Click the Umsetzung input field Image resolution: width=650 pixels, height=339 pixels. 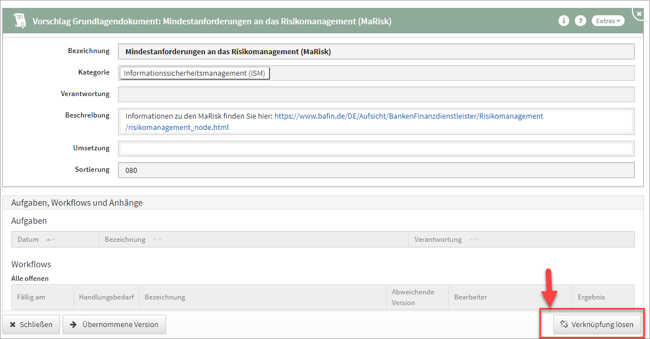click(376, 149)
